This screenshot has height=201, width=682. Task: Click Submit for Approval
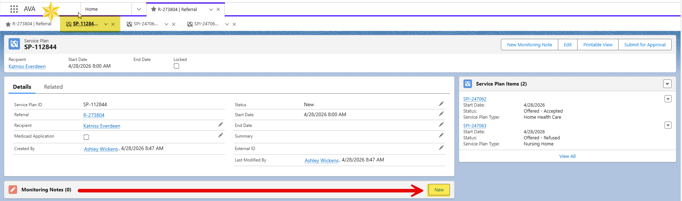click(x=645, y=45)
